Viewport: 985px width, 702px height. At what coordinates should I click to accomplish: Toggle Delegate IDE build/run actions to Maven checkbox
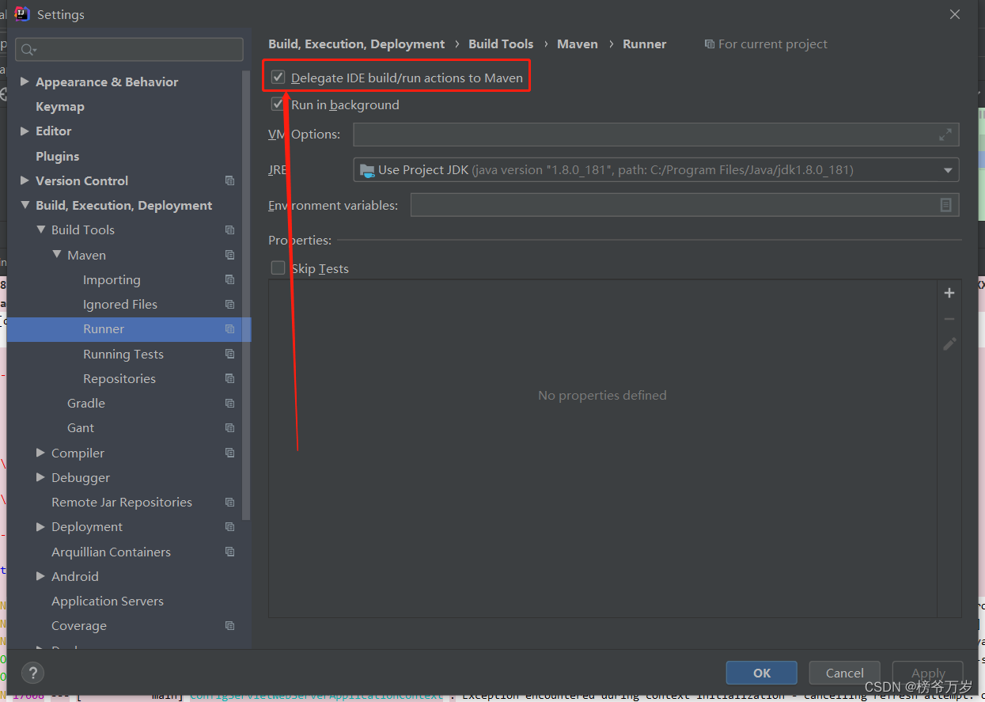278,78
